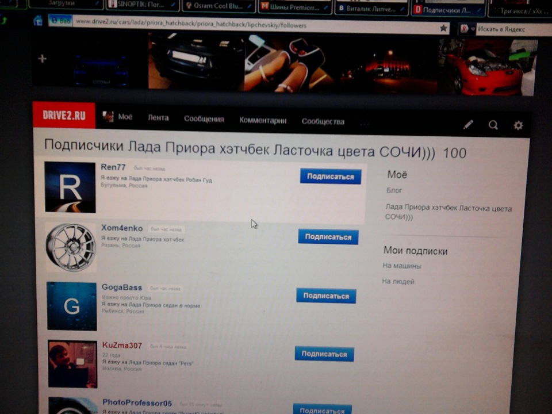
Task: Subscribe to GogaBass
Action: point(326,296)
